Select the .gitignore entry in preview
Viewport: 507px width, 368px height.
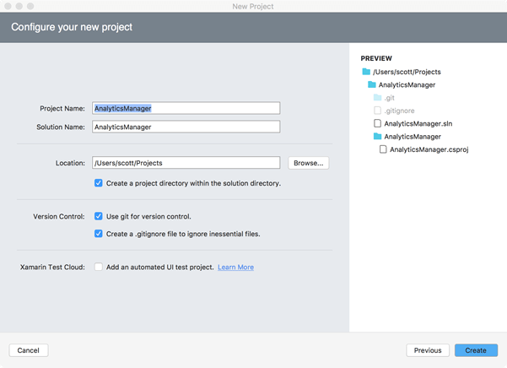[399, 111]
